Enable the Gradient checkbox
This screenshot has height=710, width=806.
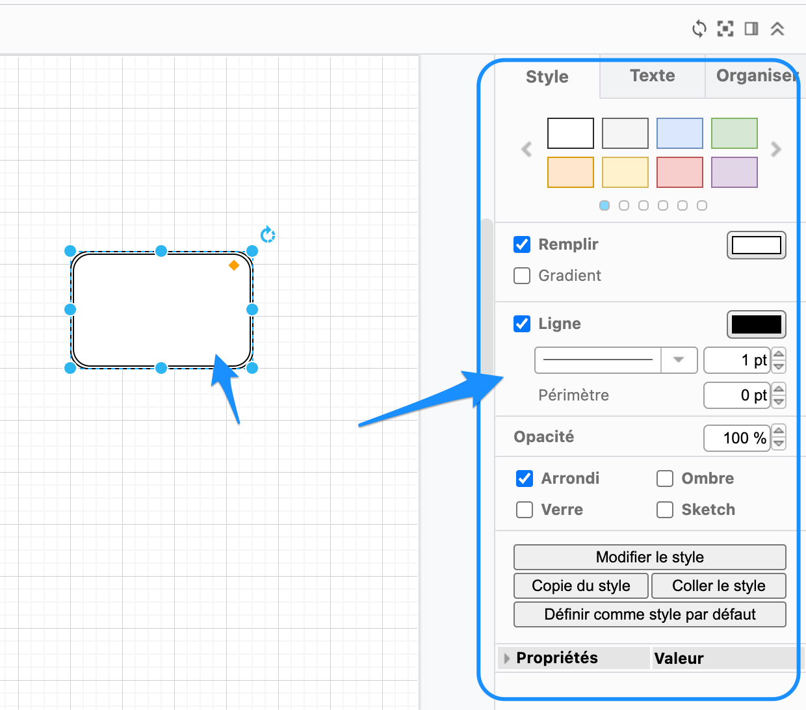click(x=522, y=276)
